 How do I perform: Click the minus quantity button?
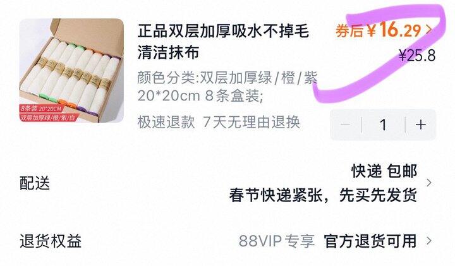pyautogui.click(x=346, y=124)
